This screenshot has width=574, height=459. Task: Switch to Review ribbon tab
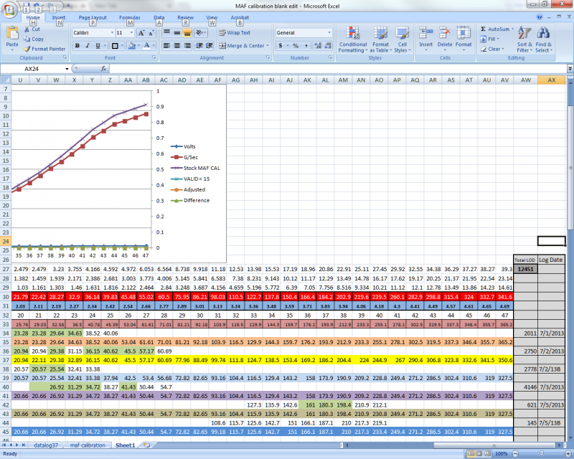click(186, 17)
